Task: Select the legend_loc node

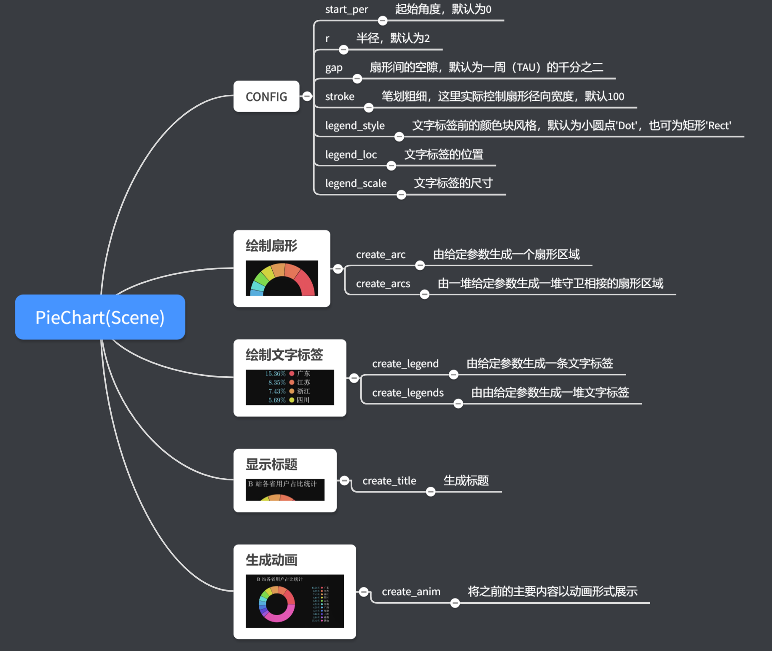Action: (351, 155)
